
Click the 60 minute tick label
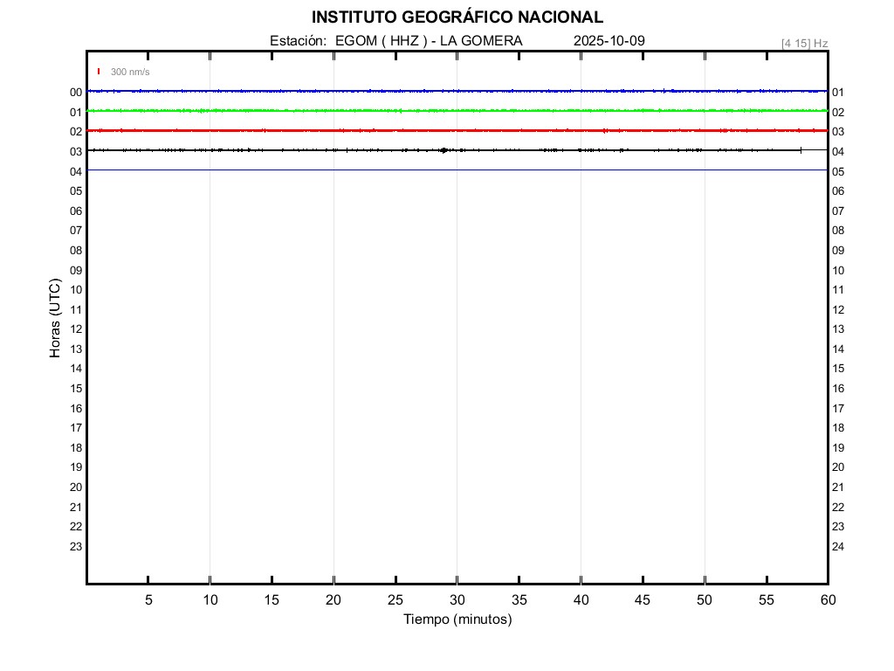click(827, 600)
